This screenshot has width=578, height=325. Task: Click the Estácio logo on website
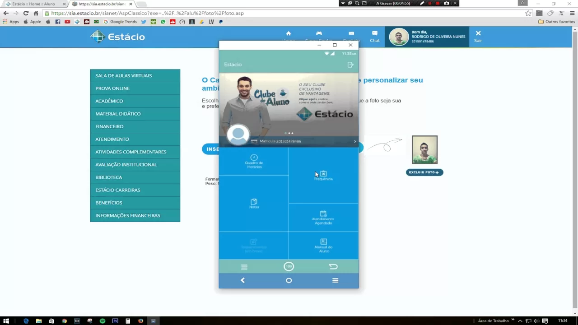click(118, 37)
